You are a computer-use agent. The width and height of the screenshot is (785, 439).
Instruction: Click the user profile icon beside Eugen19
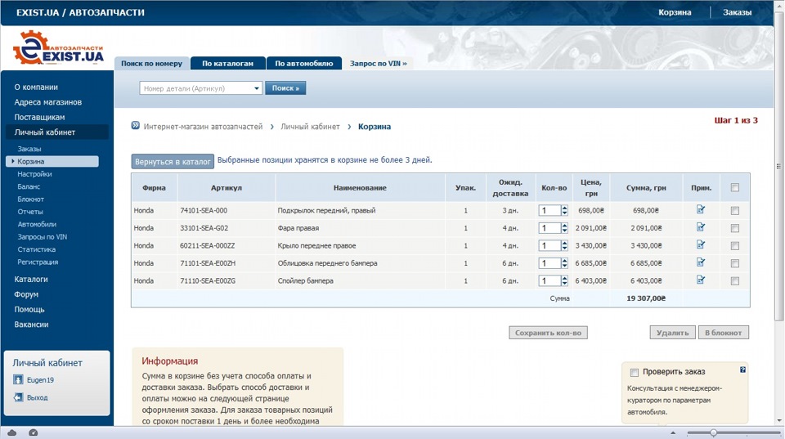pyautogui.click(x=18, y=380)
